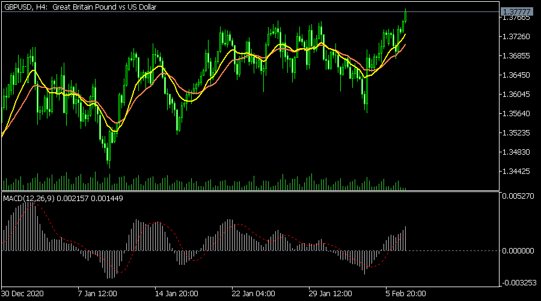Click the 0.005270 MACD scale value

tap(518, 196)
